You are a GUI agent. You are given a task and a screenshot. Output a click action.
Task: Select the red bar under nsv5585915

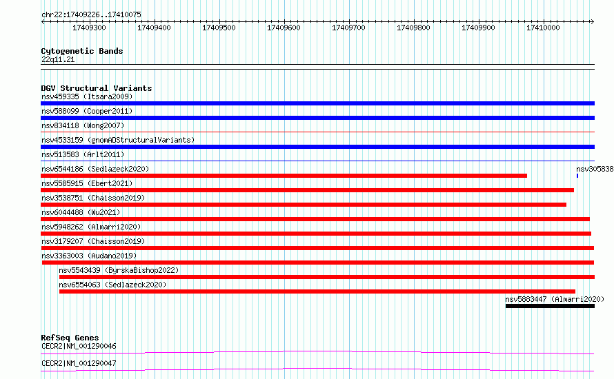pos(308,190)
